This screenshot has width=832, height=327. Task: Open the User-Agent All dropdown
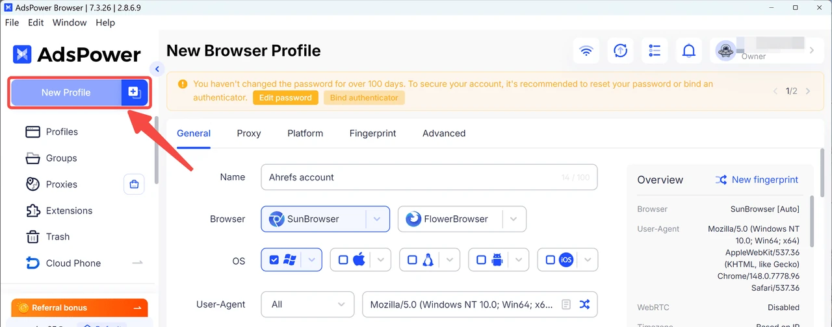pyautogui.click(x=307, y=304)
